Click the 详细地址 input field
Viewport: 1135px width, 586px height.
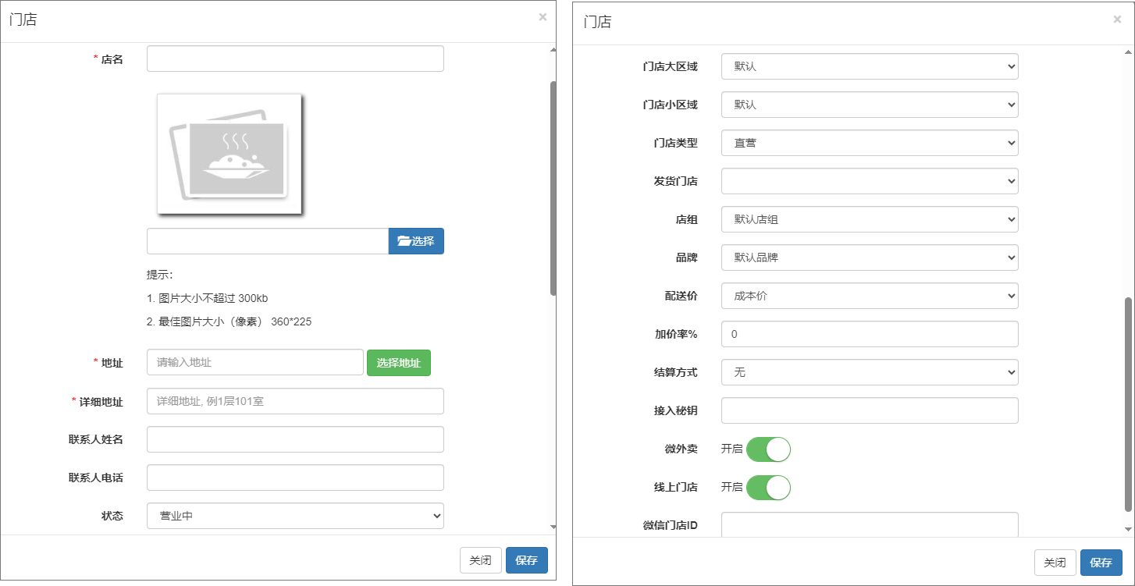[295, 402]
